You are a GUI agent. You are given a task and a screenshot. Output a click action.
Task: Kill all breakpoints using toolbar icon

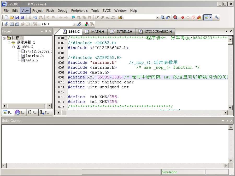click(198, 17)
